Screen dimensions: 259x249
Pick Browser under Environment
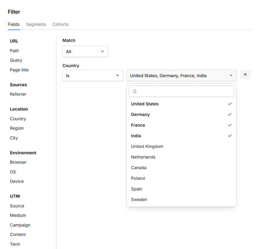coord(18,162)
